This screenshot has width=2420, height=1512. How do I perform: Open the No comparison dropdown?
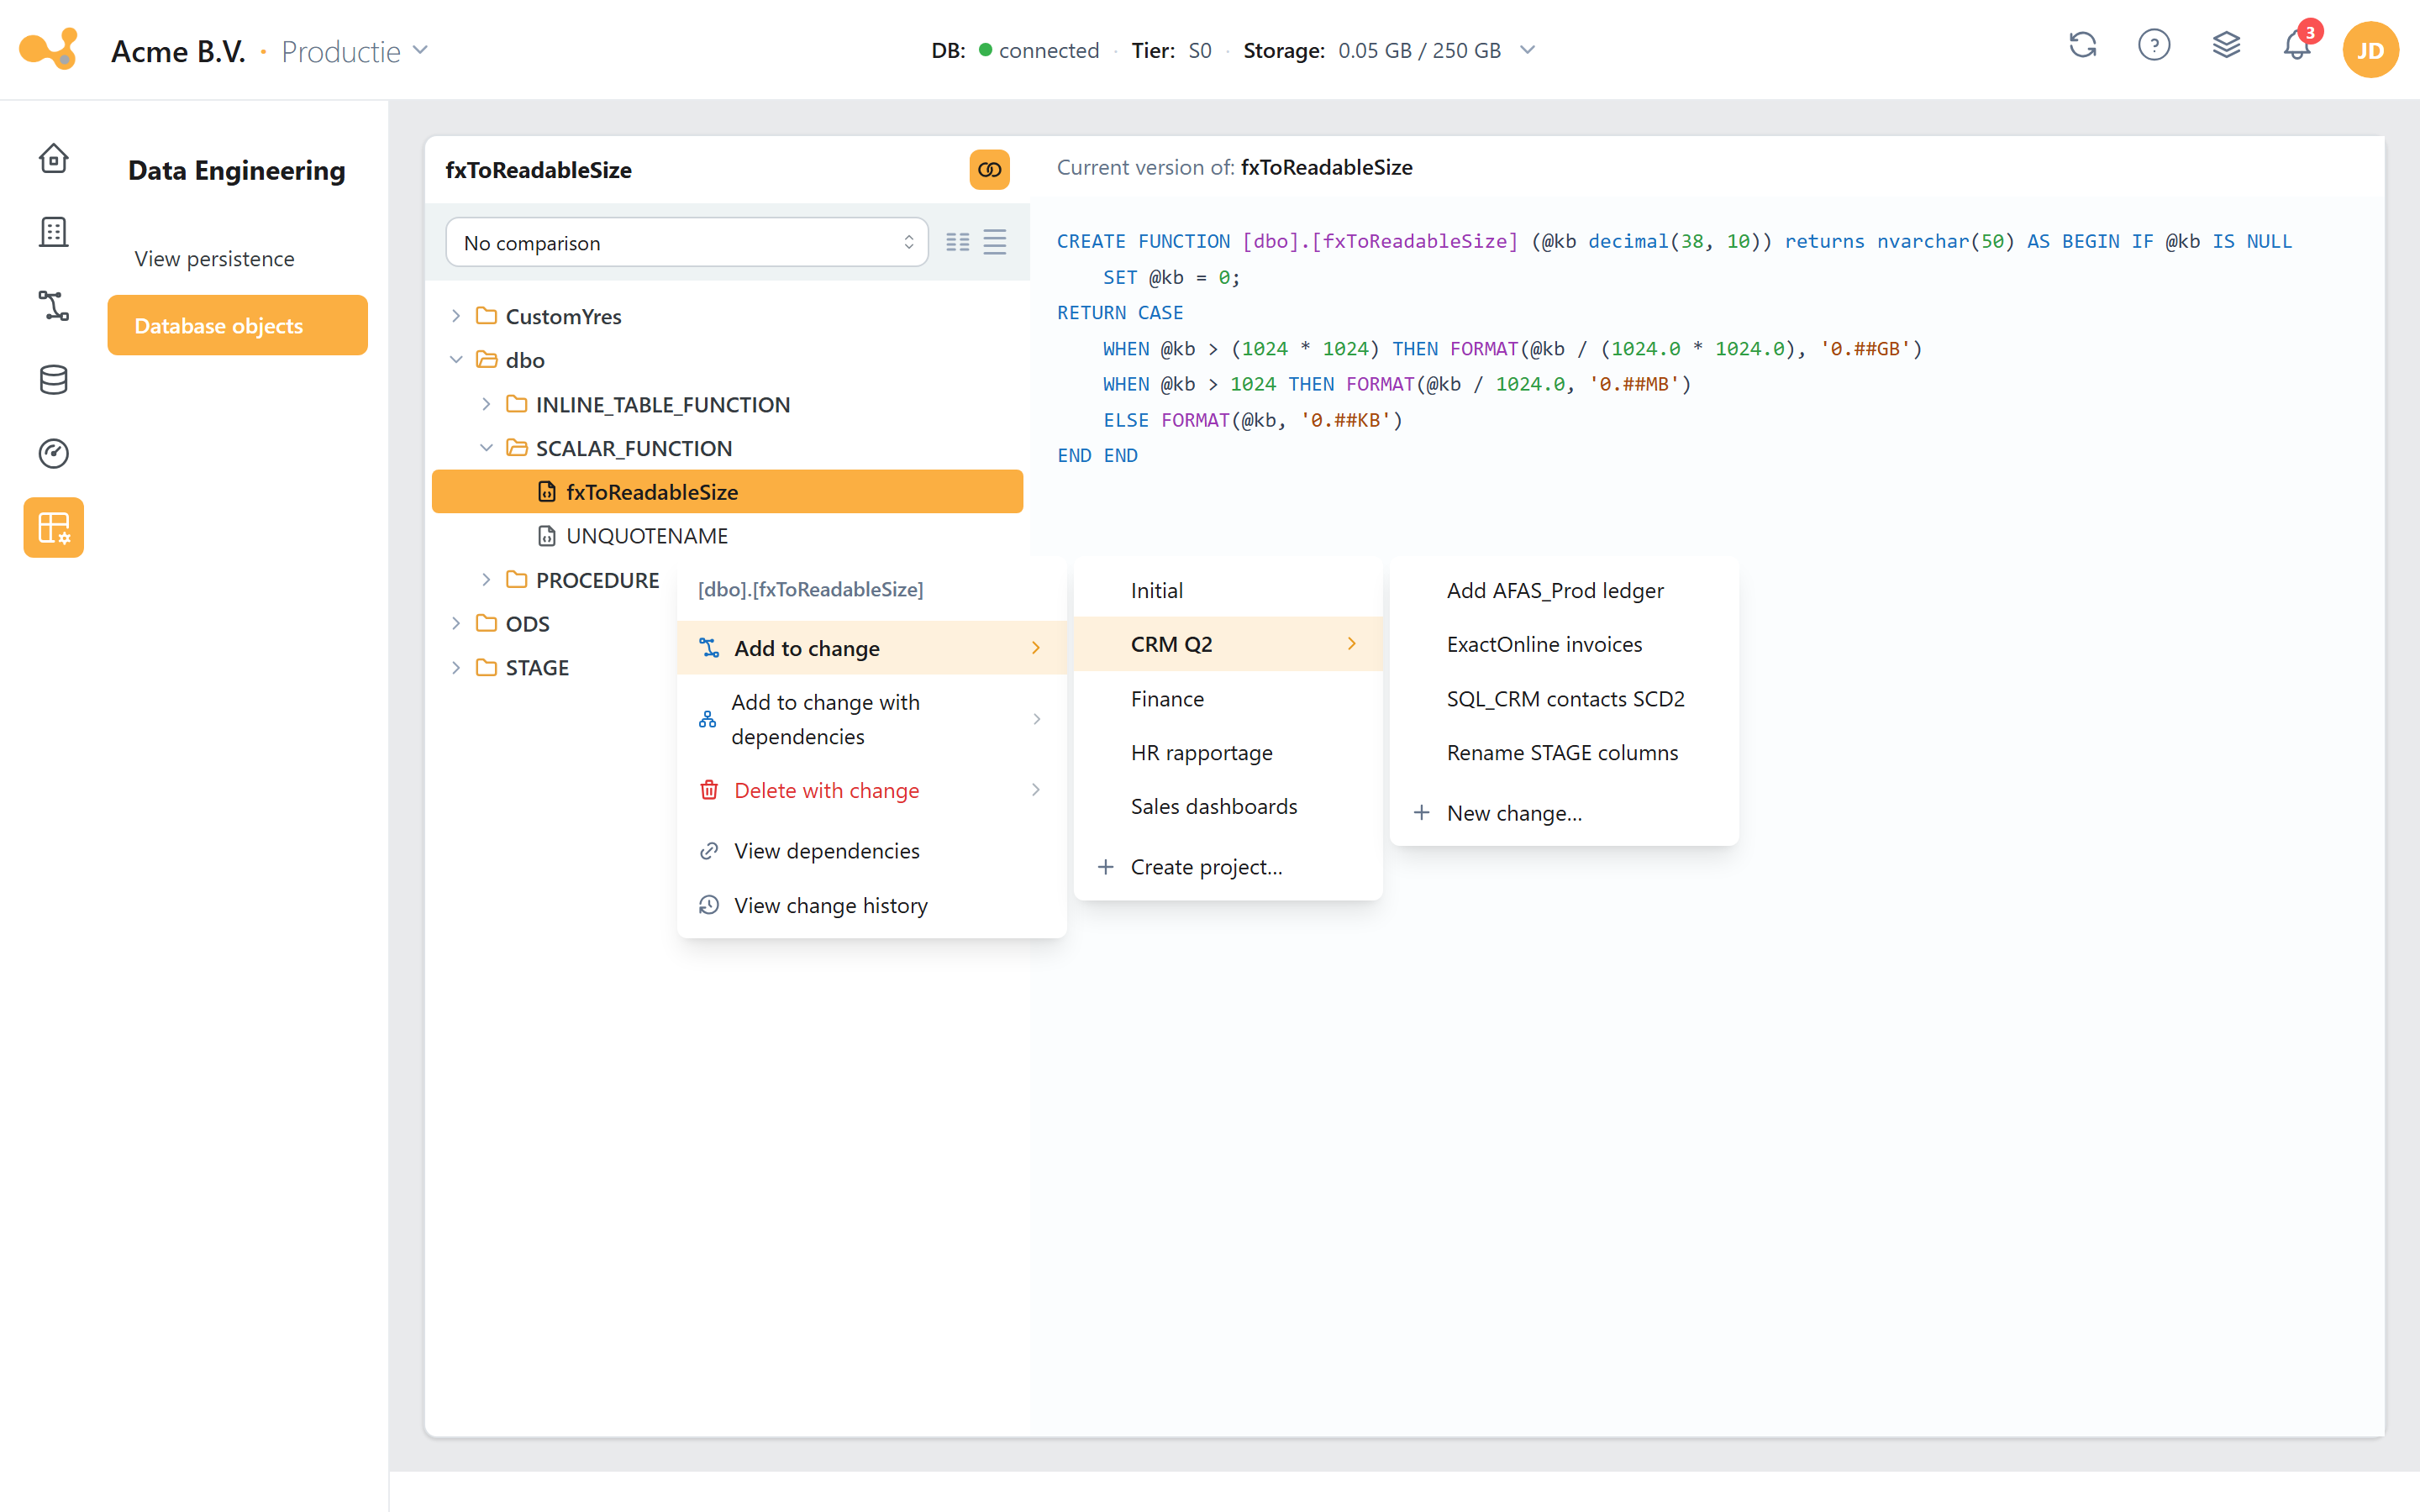click(687, 243)
